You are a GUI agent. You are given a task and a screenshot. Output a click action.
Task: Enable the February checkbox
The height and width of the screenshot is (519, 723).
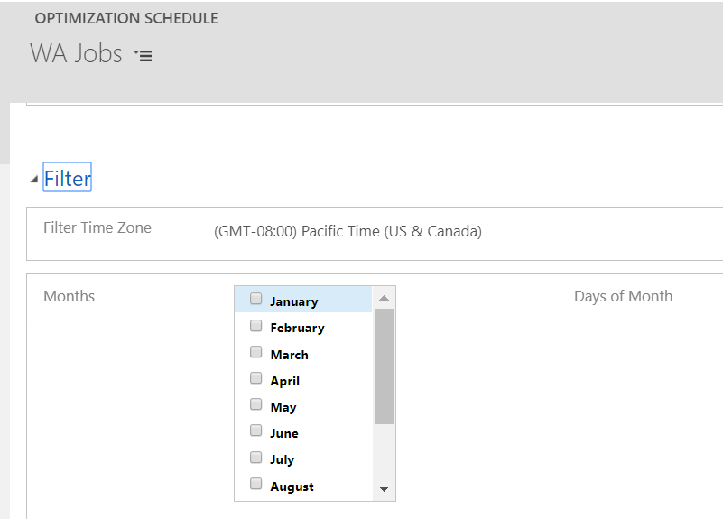256,326
